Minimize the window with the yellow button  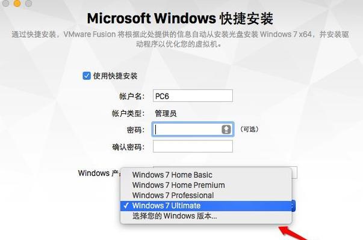click(x=17, y=3)
